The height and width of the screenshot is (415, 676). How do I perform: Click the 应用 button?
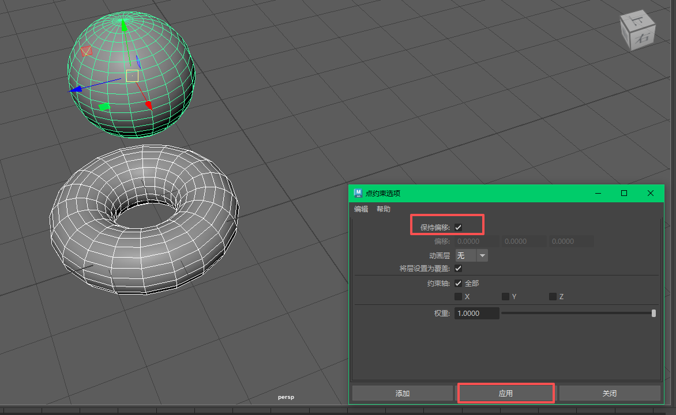506,394
